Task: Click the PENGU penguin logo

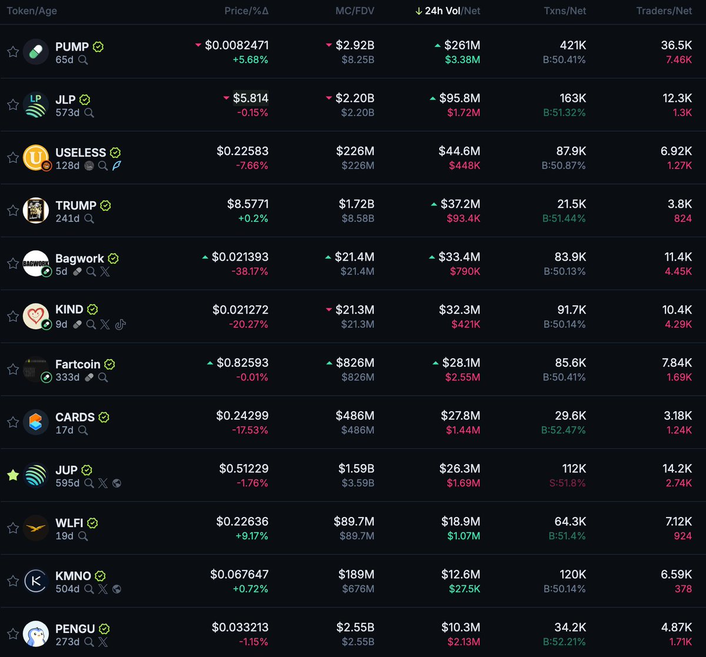Action: point(36,634)
